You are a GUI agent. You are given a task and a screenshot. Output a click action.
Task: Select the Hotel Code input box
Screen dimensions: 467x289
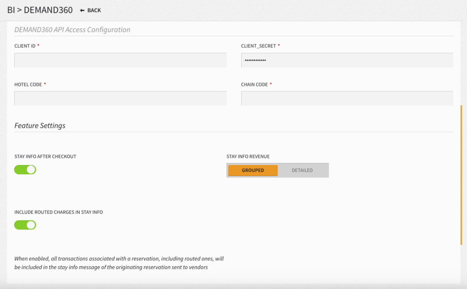(120, 99)
